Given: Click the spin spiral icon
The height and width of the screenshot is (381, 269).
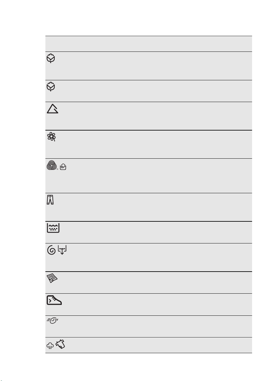Looking at the screenshot, I should point(51,250).
